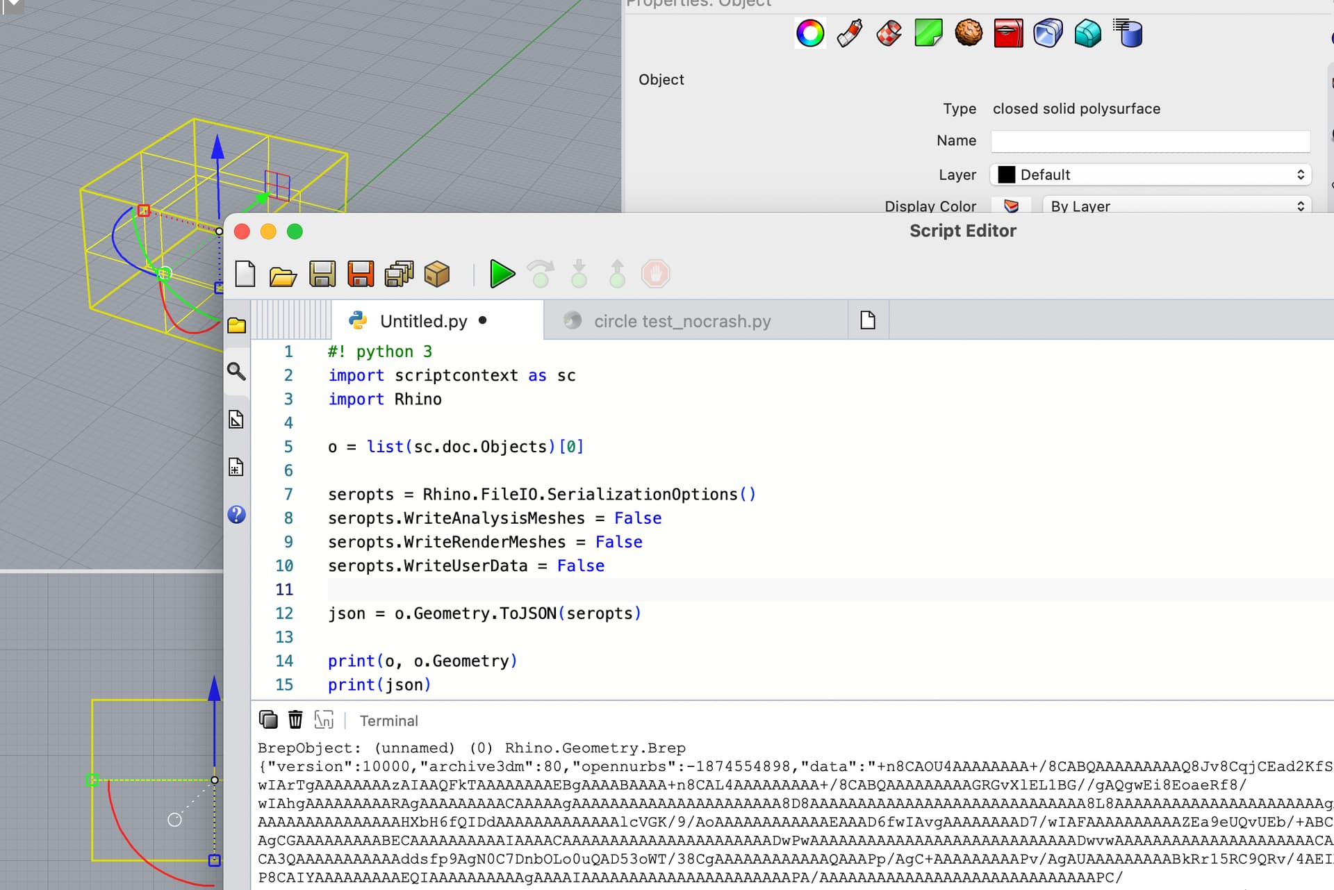Expand the Layer Default dropdown
This screenshot has width=1334, height=890.
(1151, 174)
